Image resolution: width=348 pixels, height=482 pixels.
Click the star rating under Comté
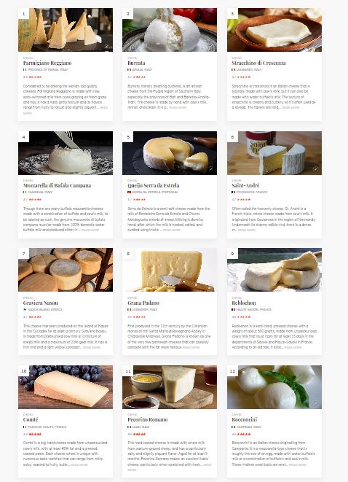point(33,435)
